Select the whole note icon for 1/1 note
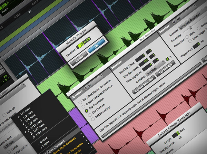Screen dimensions: 207x154 [19, 117]
